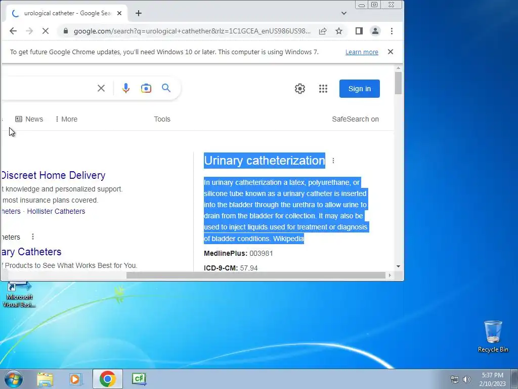Open the C# application in taskbar
Screen dimensions: 518x389
(139, 379)
